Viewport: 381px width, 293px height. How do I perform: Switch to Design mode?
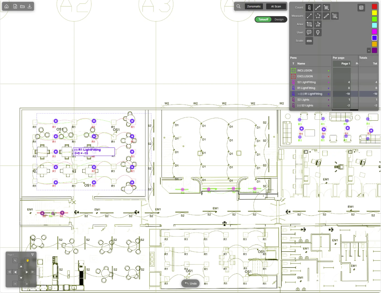279,19
